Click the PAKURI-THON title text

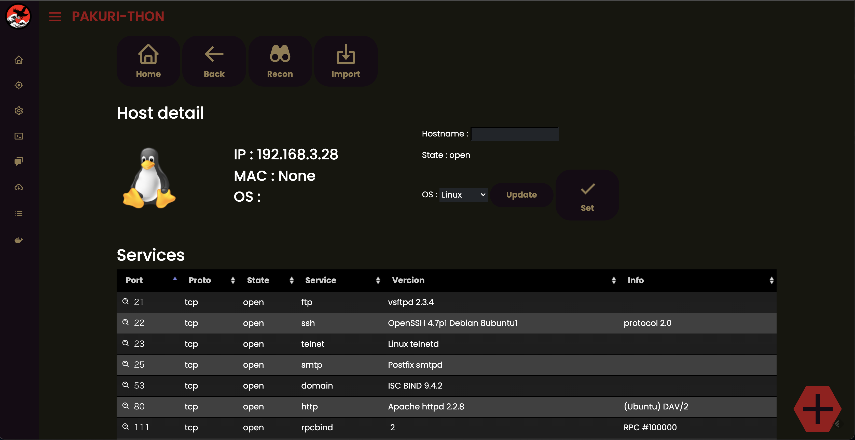click(118, 17)
